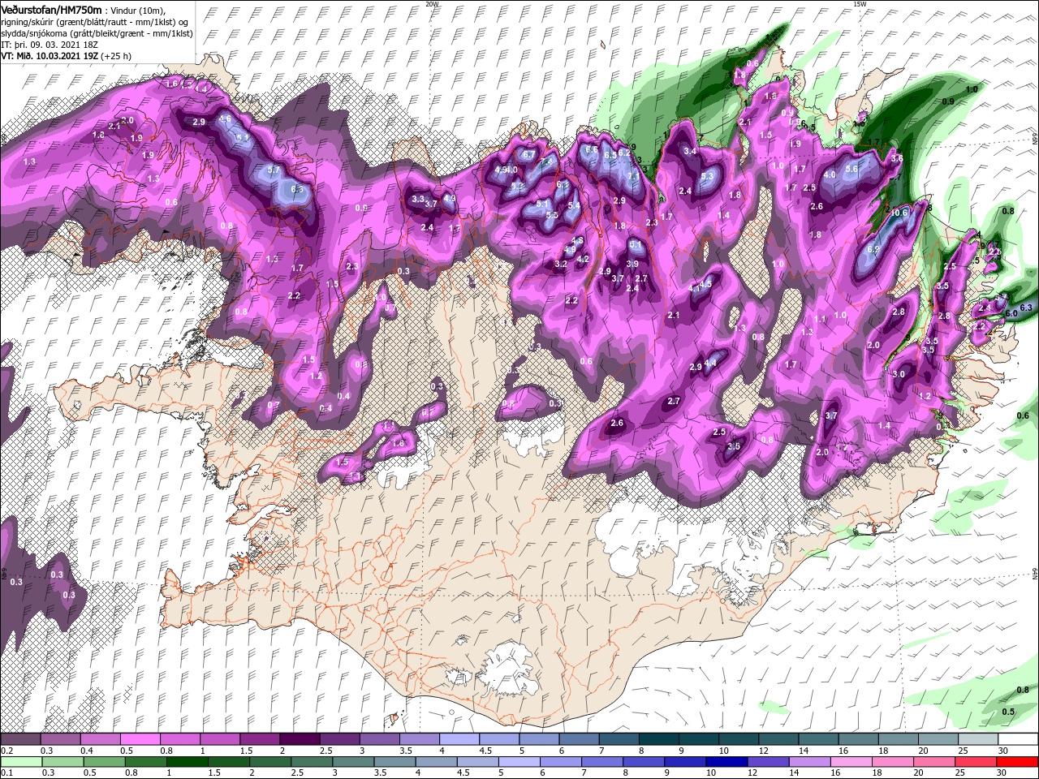Click the '3.4' snowfall value on the map

point(691,151)
